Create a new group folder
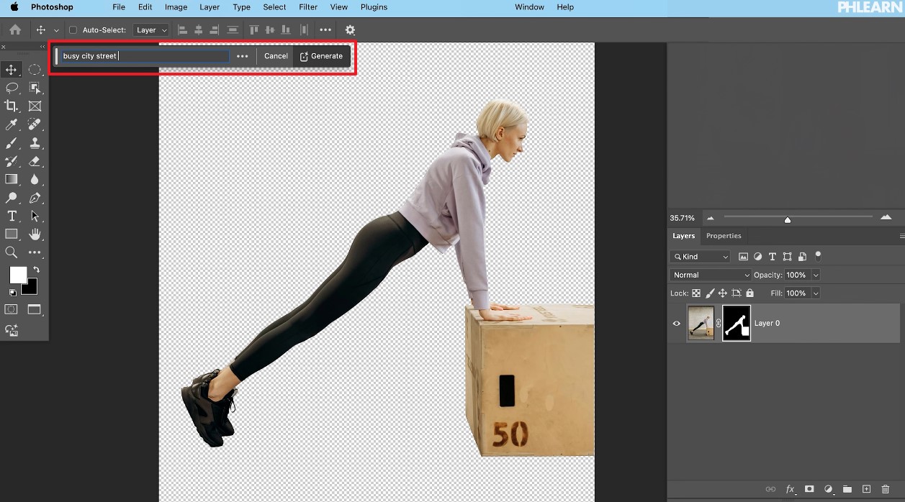The width and height of the screenshot is (905, 502). 847,489
